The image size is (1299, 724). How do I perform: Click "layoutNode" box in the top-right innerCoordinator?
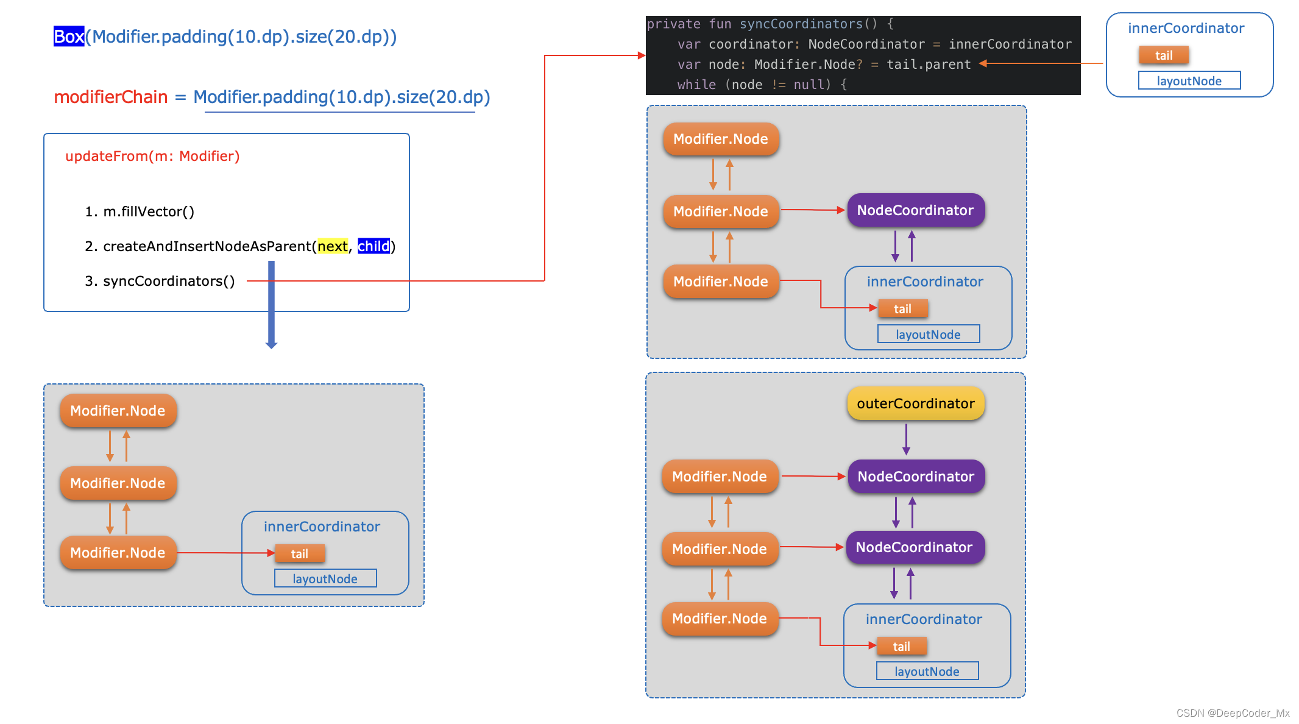[1189, 80]
